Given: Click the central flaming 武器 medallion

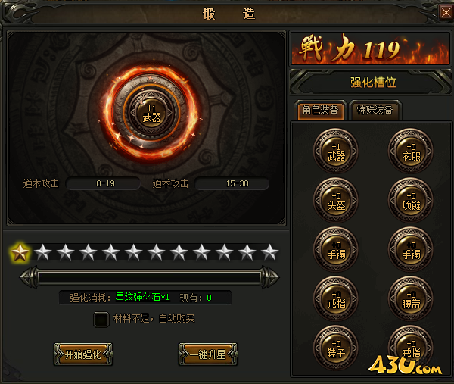Looking at the screenshot, I should [151, 113].
